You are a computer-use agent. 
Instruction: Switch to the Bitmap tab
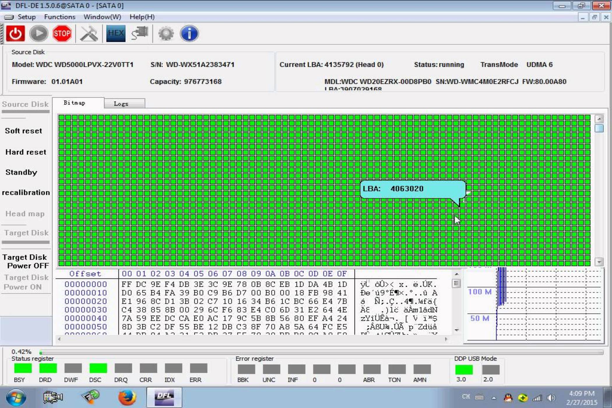(x=78, y=103)
